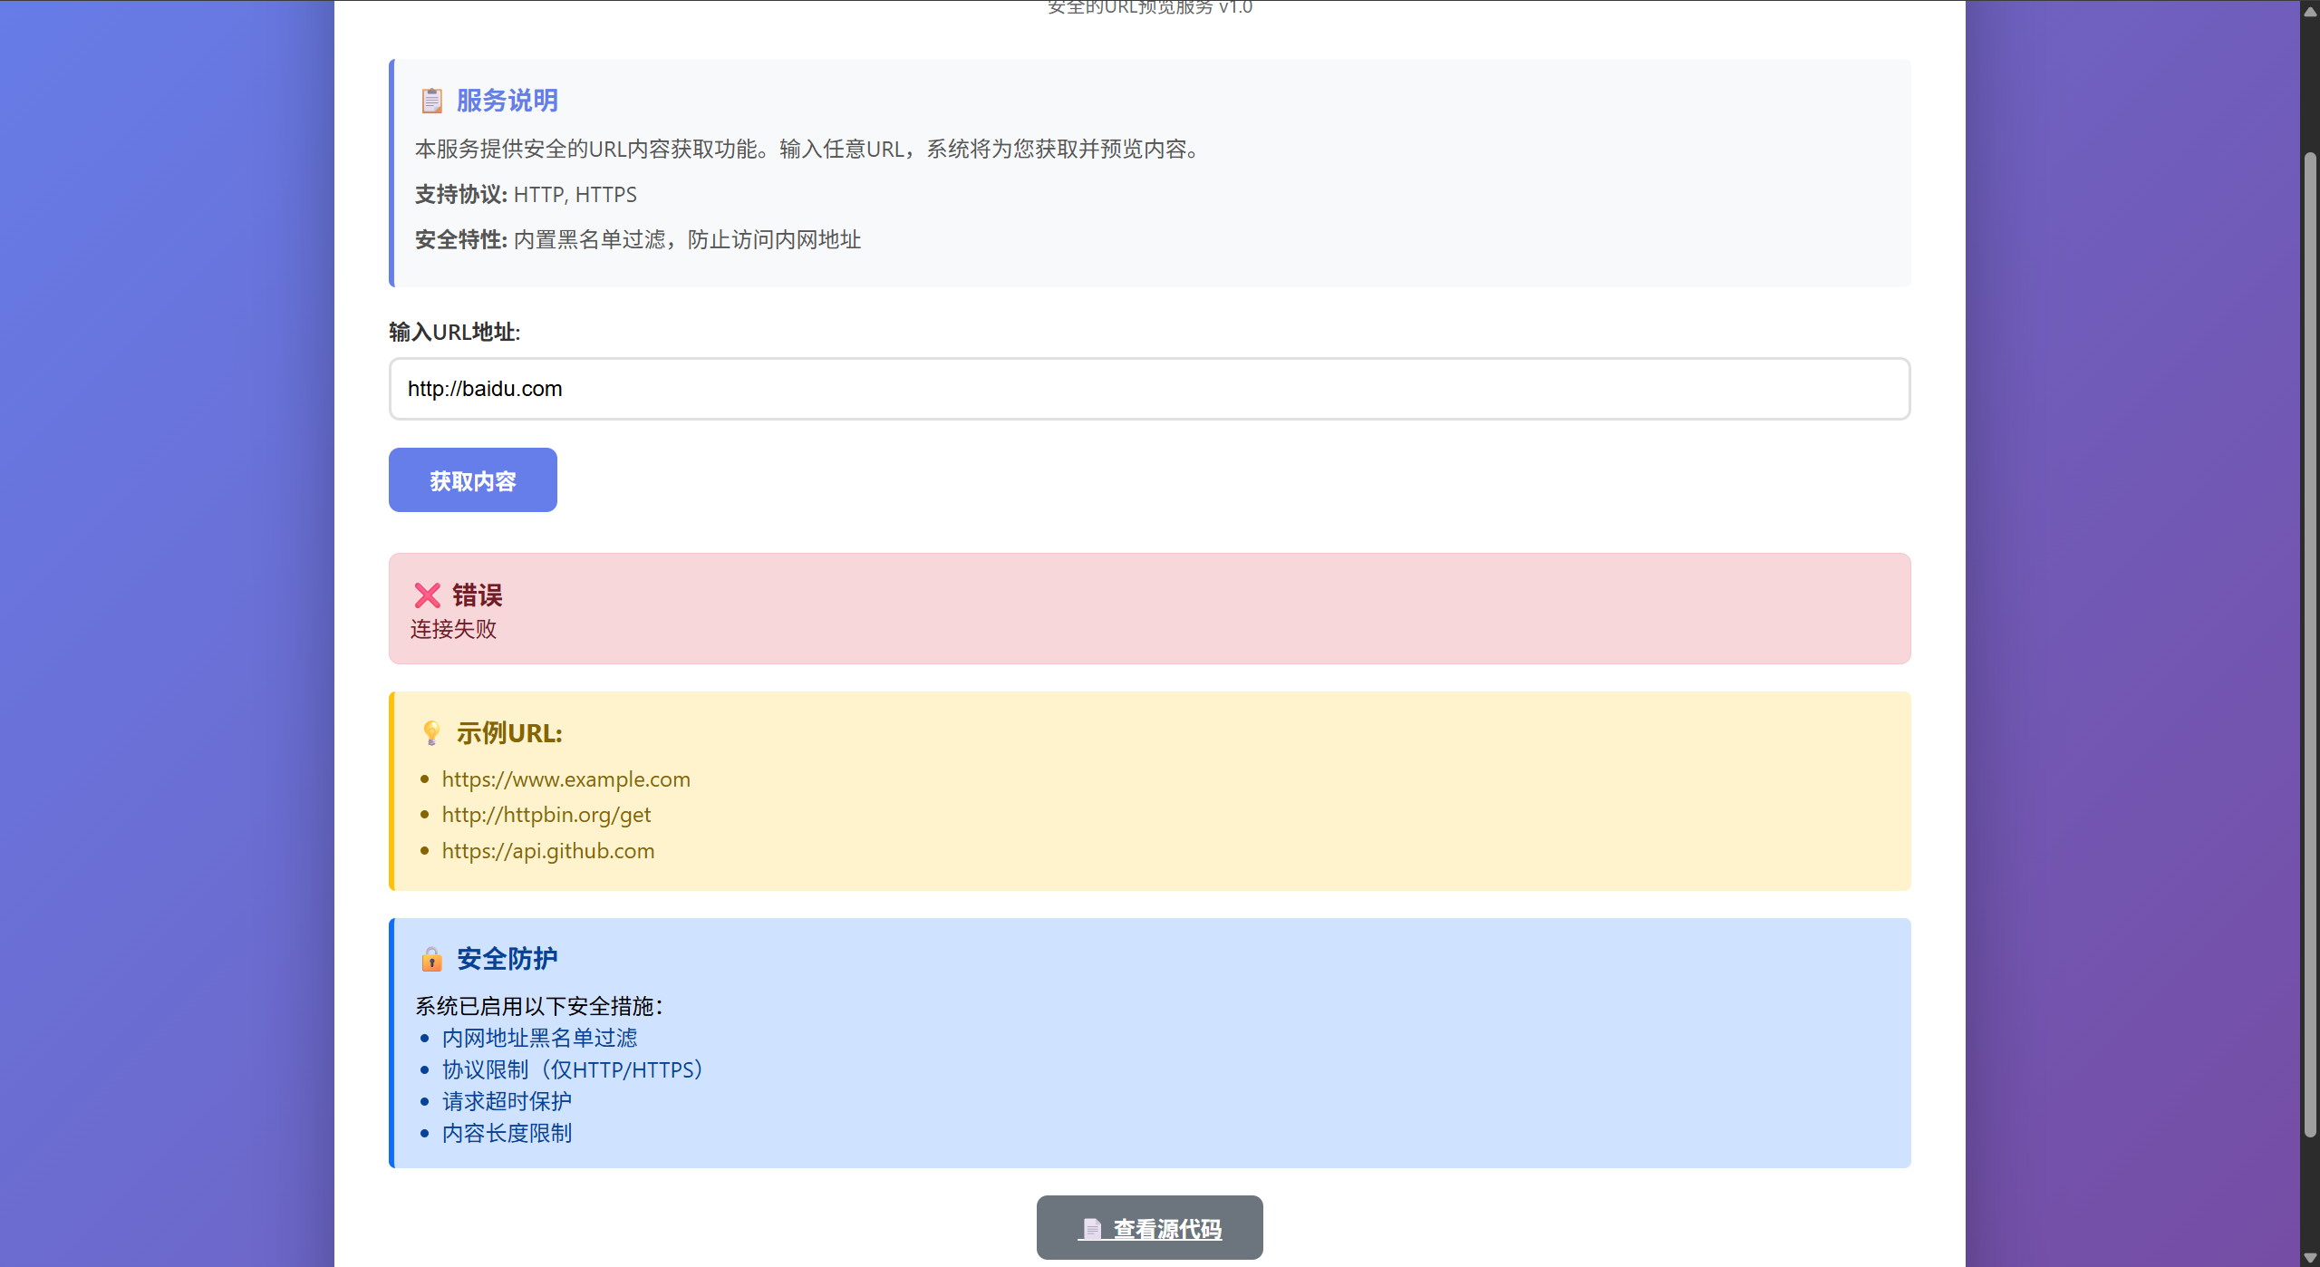Click the scrollbar up arrow
Viewport: 2320px width, 1267px height.
[2310, 10]
